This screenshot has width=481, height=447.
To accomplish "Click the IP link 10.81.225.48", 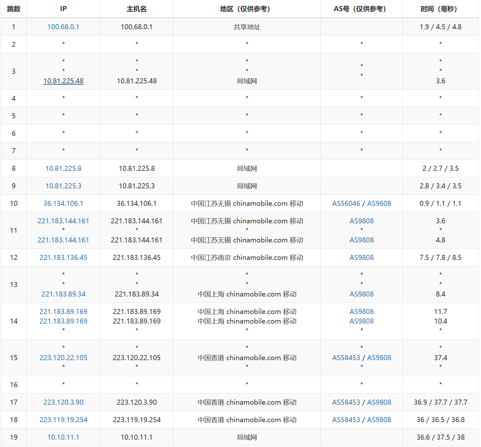I will tap(63, 81).
